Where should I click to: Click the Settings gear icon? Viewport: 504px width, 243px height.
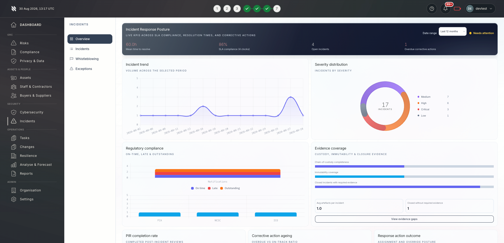point(14,199)
